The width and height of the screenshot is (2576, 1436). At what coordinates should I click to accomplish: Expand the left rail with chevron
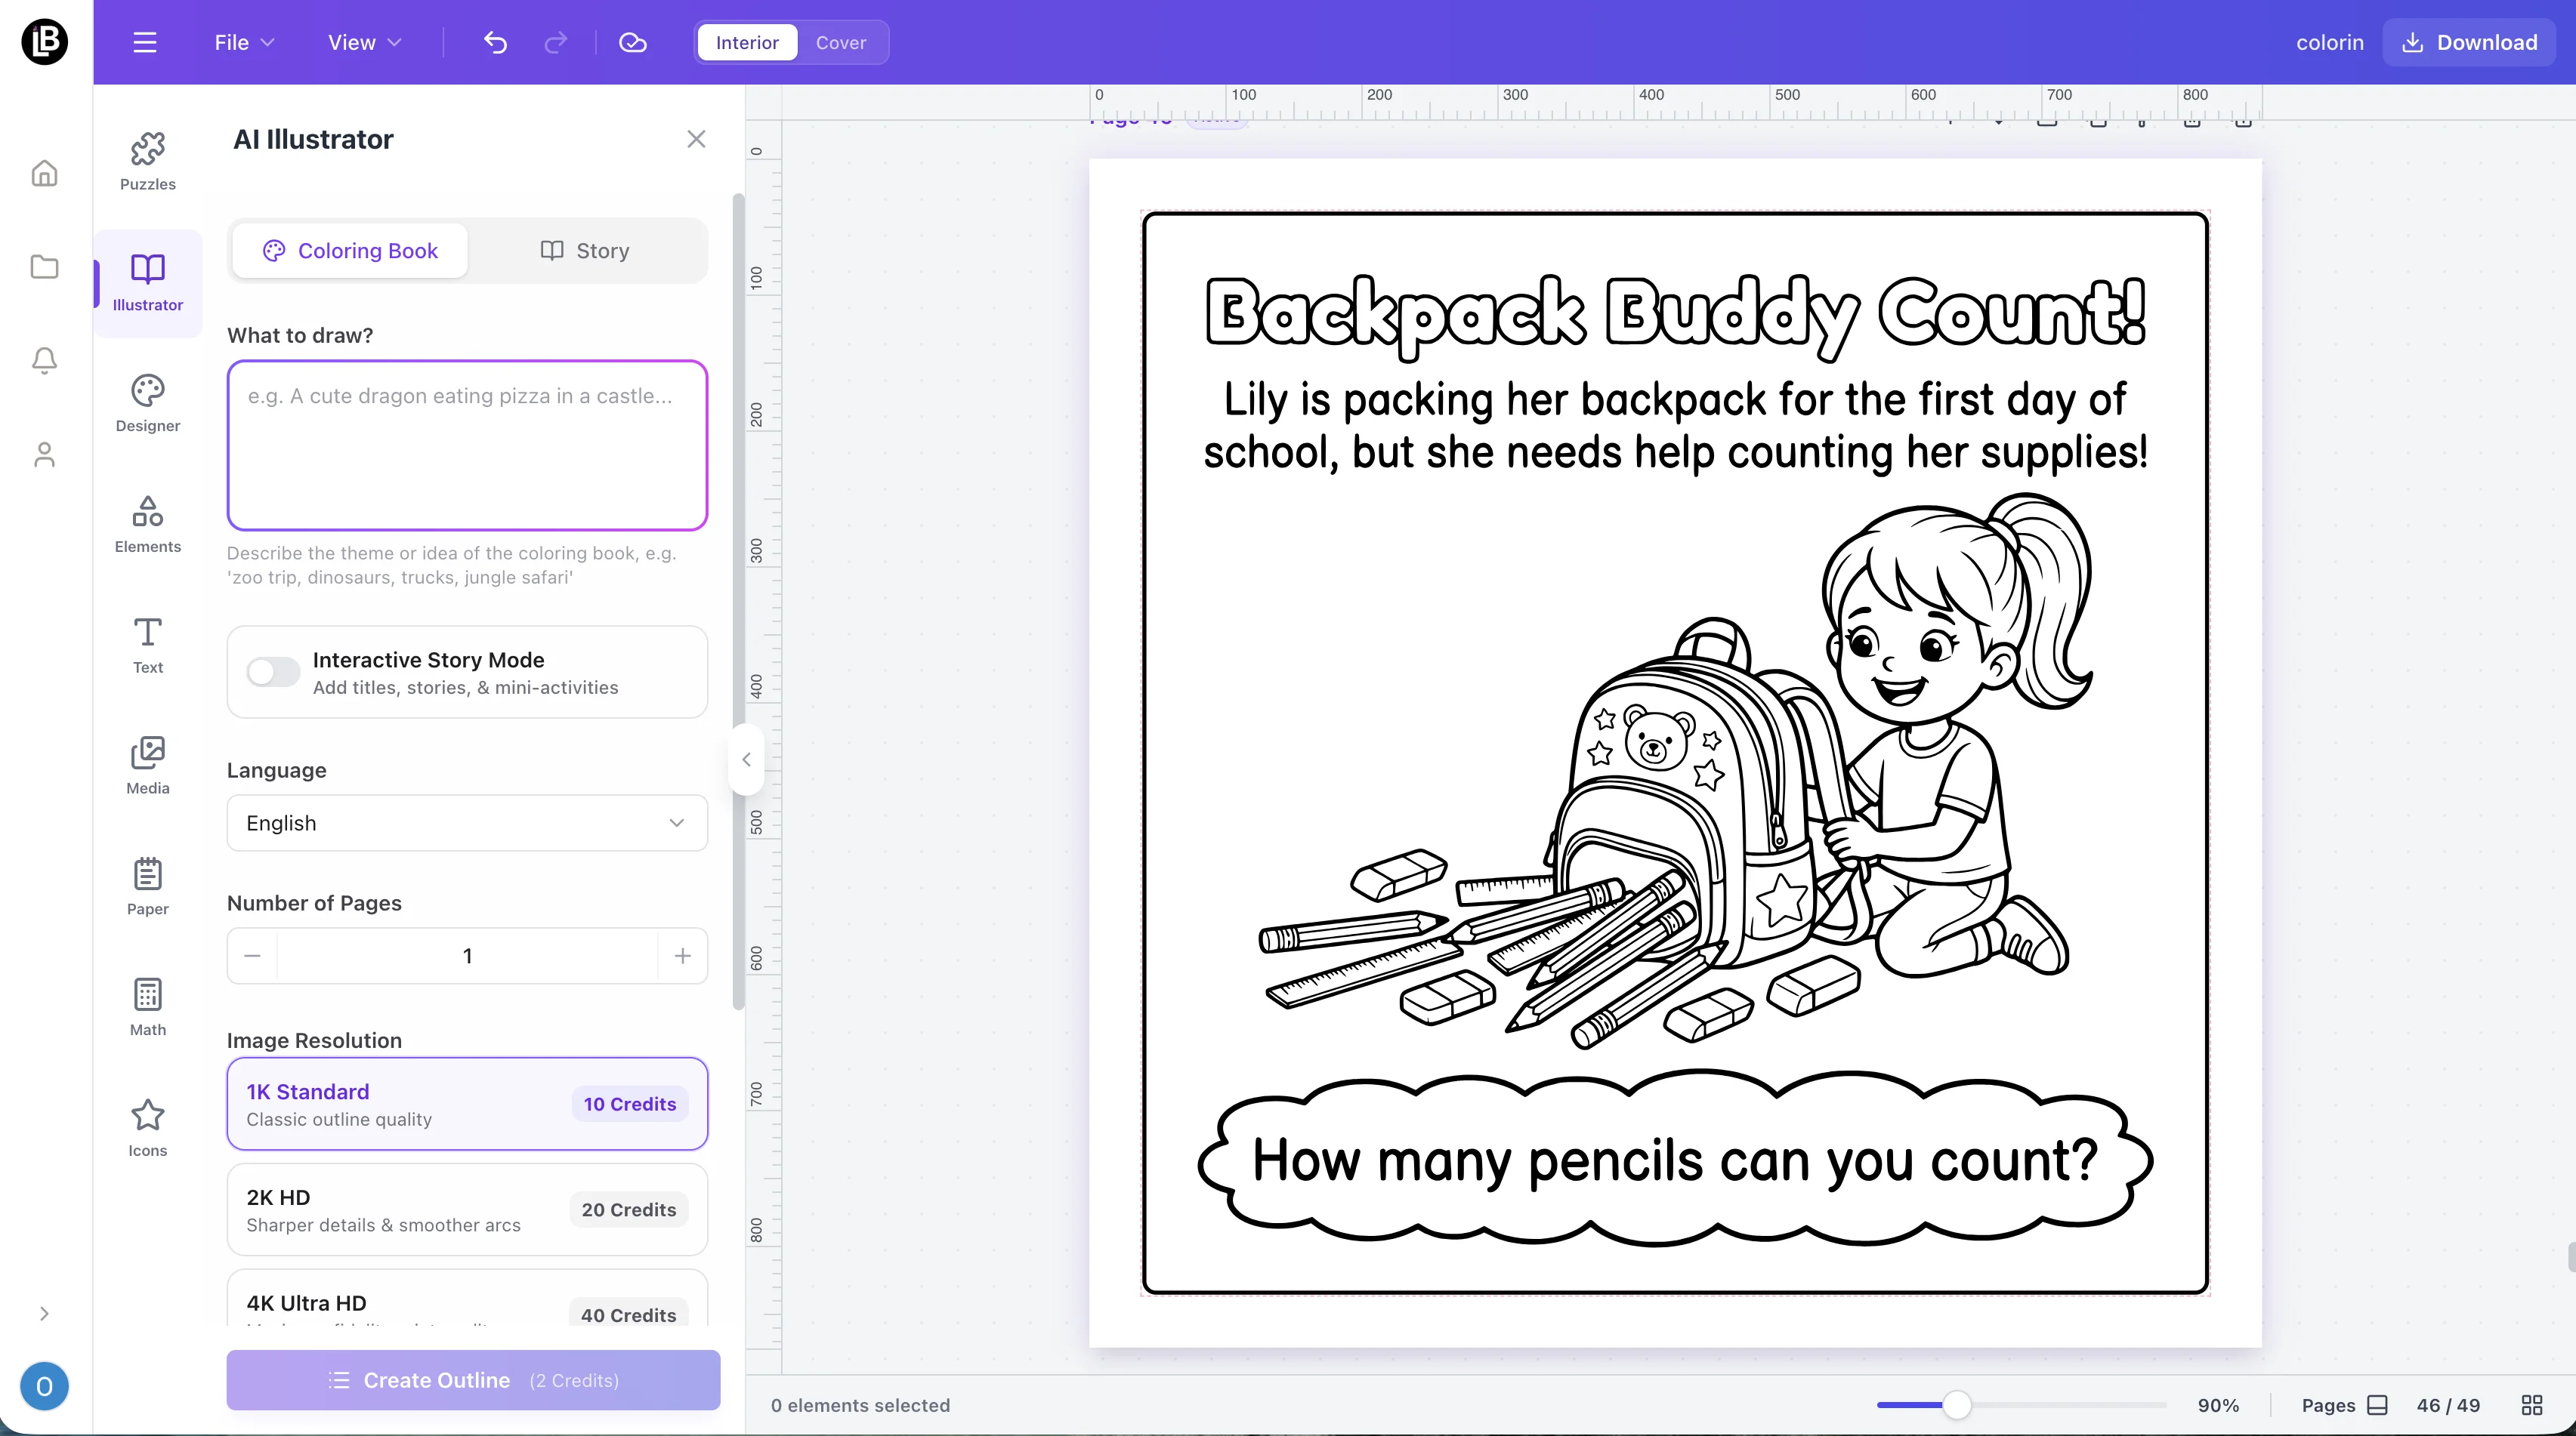[44, 1313]
